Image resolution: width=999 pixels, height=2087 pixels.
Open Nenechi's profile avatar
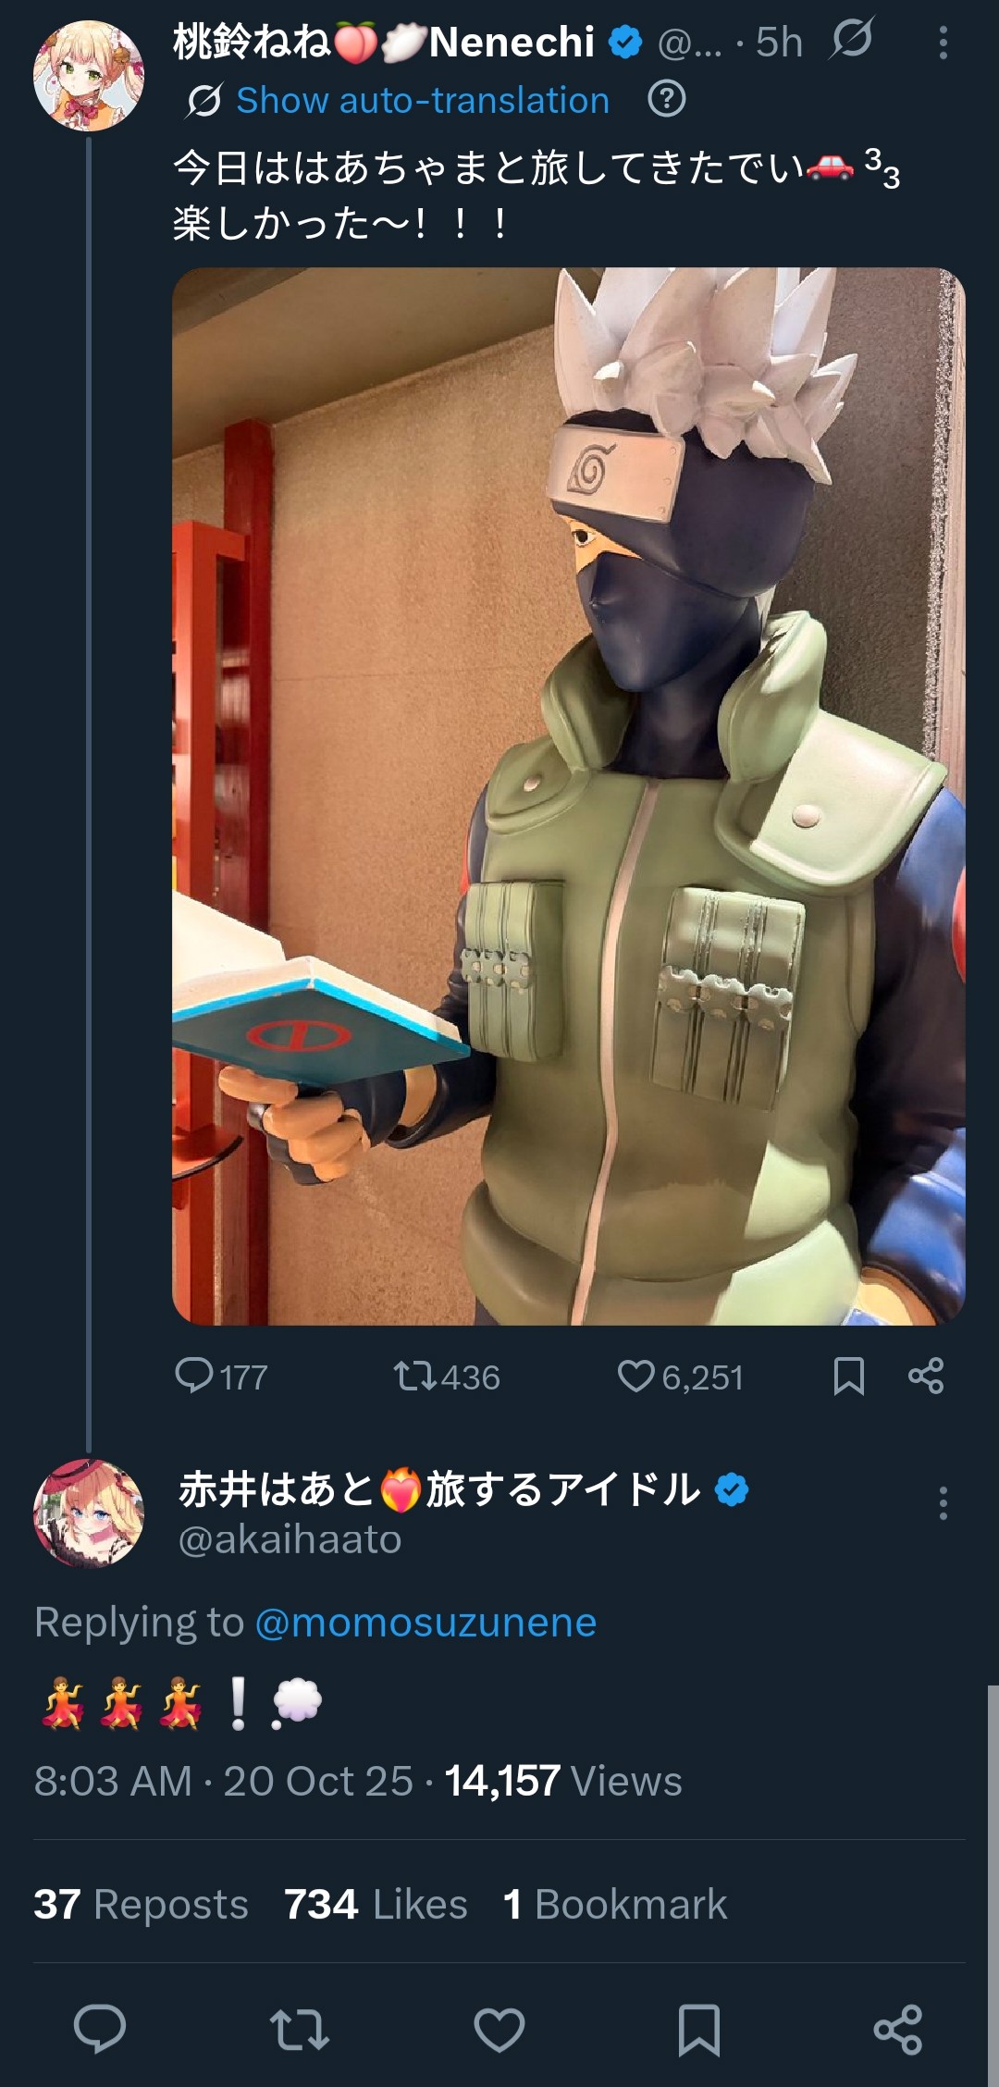[89, 76]
